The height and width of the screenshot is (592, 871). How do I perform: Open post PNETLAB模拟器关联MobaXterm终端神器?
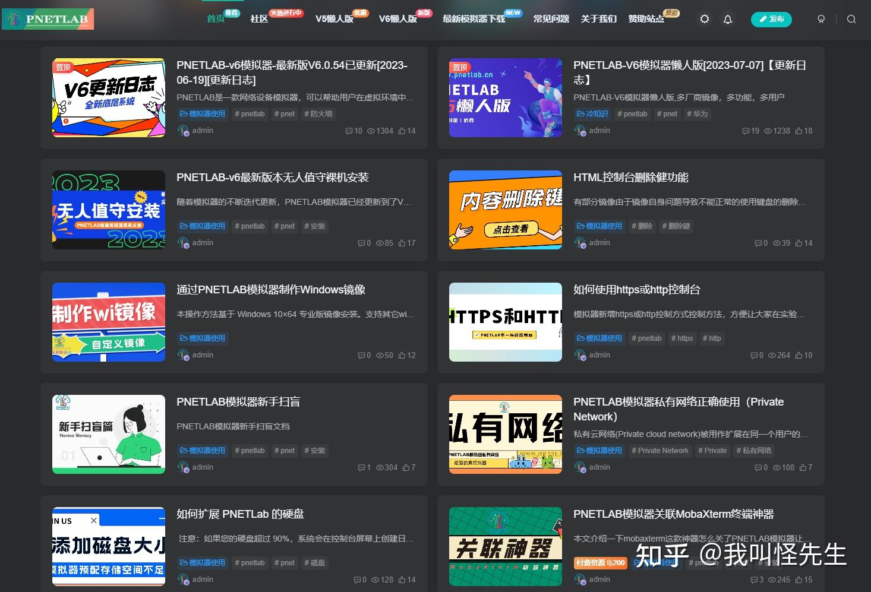tap(674, 514)
